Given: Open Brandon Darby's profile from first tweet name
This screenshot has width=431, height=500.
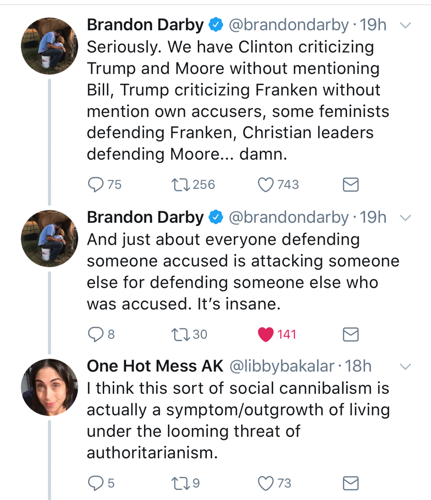Looking at the screenshot, I should tap(145, 25).
